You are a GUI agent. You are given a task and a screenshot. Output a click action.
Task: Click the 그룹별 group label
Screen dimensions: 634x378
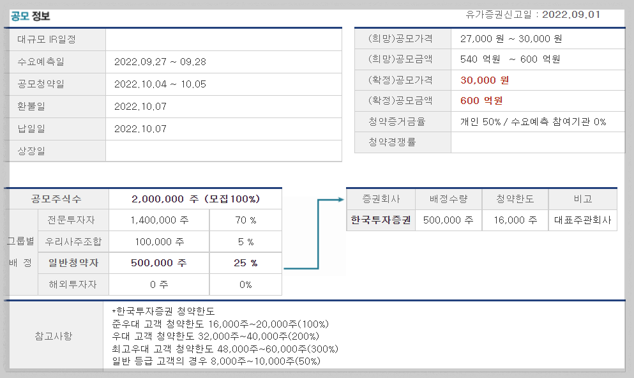tap(20, 241)
